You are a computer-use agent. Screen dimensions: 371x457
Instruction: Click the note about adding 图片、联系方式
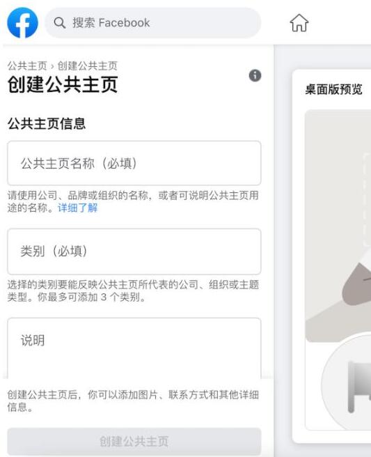tap(133, 401)
